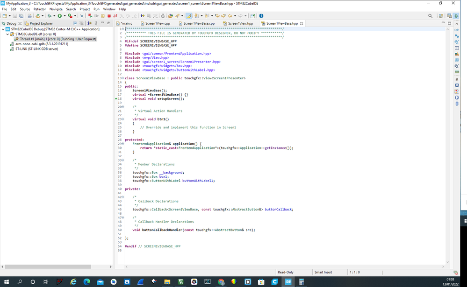Fold the application function at line 29
This screenshot has width=467, height=287.
tap(123, 144)
